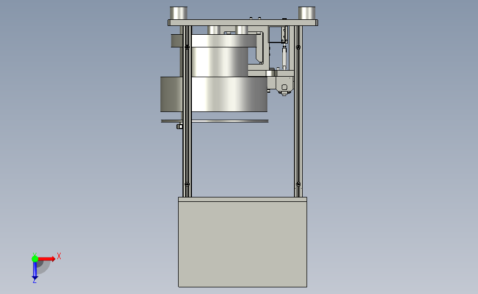
Task: Select the top-right cylinder above the plate
Action: click(x=307, y=13)
